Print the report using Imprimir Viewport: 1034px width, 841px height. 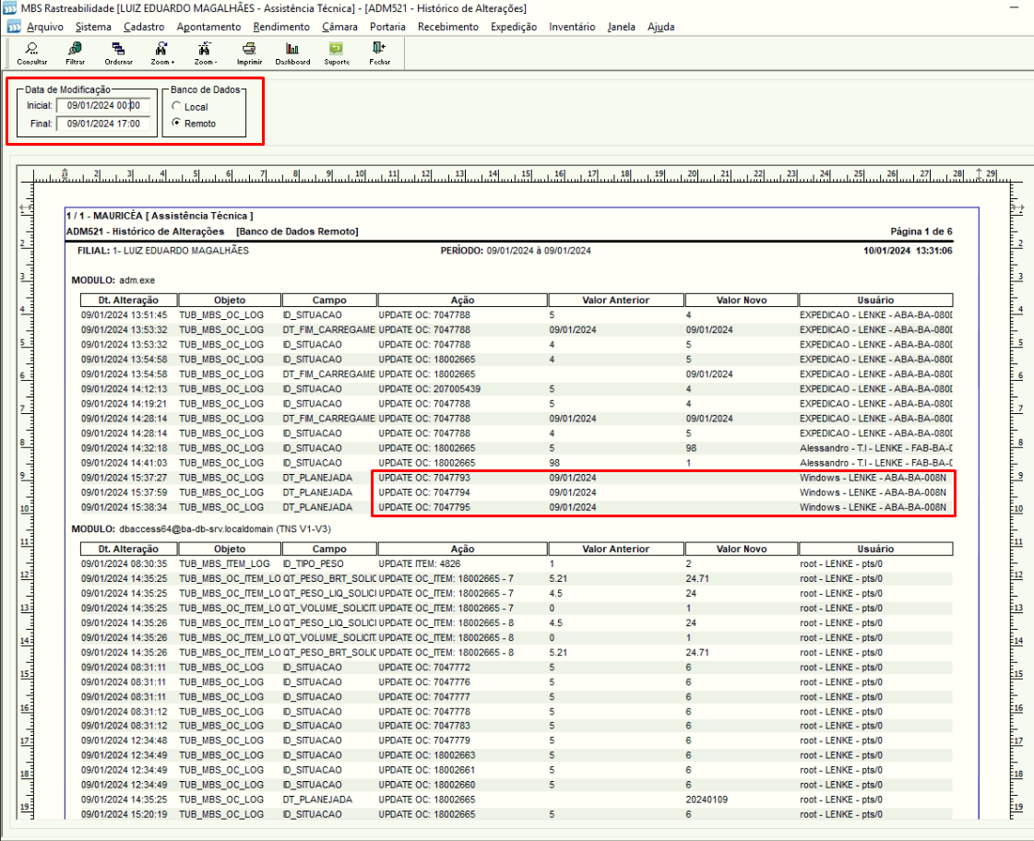coord(249,48)
